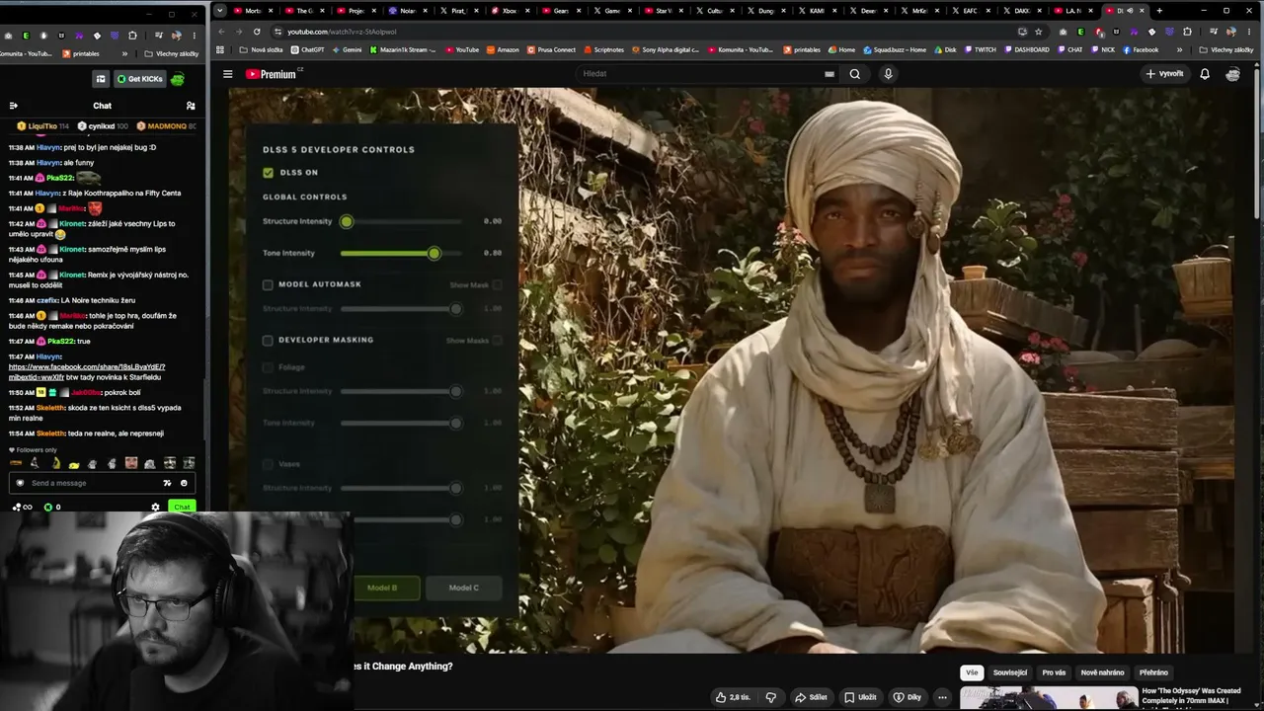Switch to the L.A. Noire browser tab

[1074, 11]
